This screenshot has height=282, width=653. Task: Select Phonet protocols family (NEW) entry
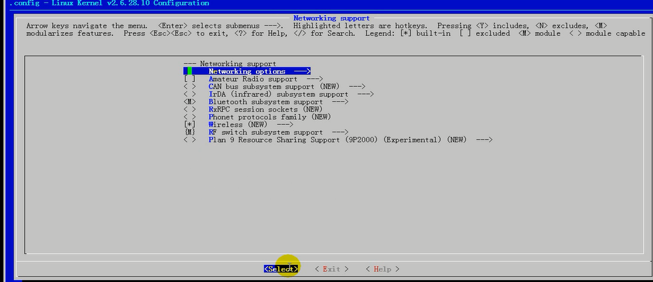[270, 117]
